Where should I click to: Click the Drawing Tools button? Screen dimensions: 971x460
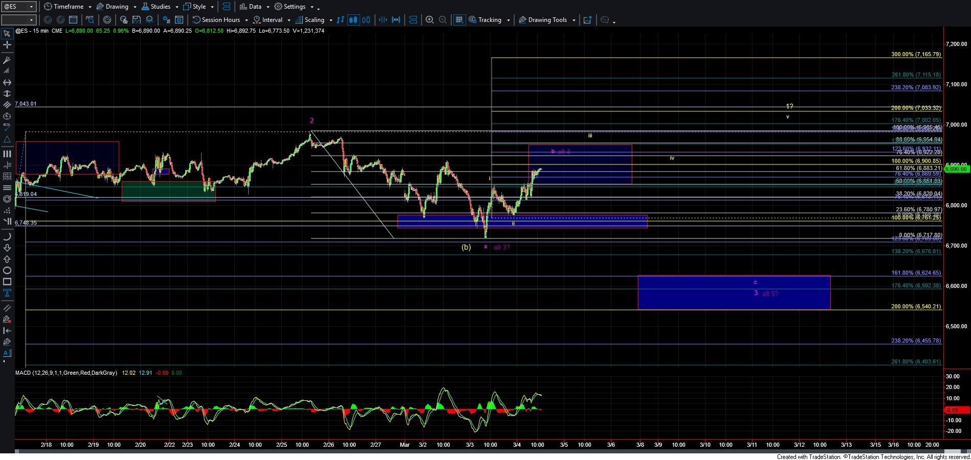pyautogui.click(x=547, y=20)
